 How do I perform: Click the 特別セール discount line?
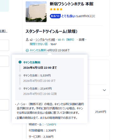point(42,124)
